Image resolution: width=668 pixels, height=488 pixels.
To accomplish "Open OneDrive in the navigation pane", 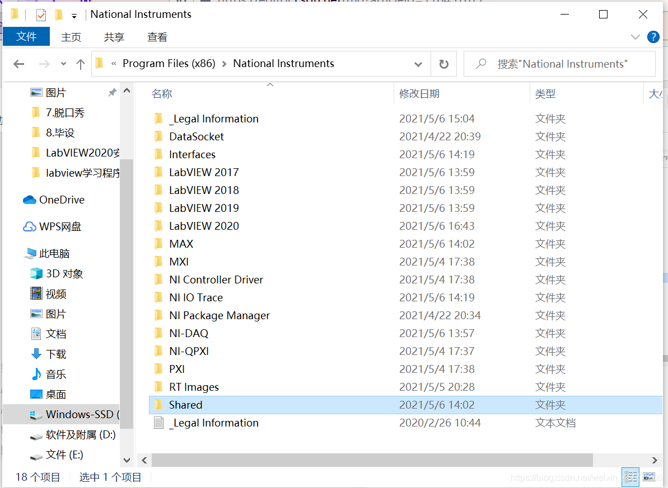I will [62, 200].
